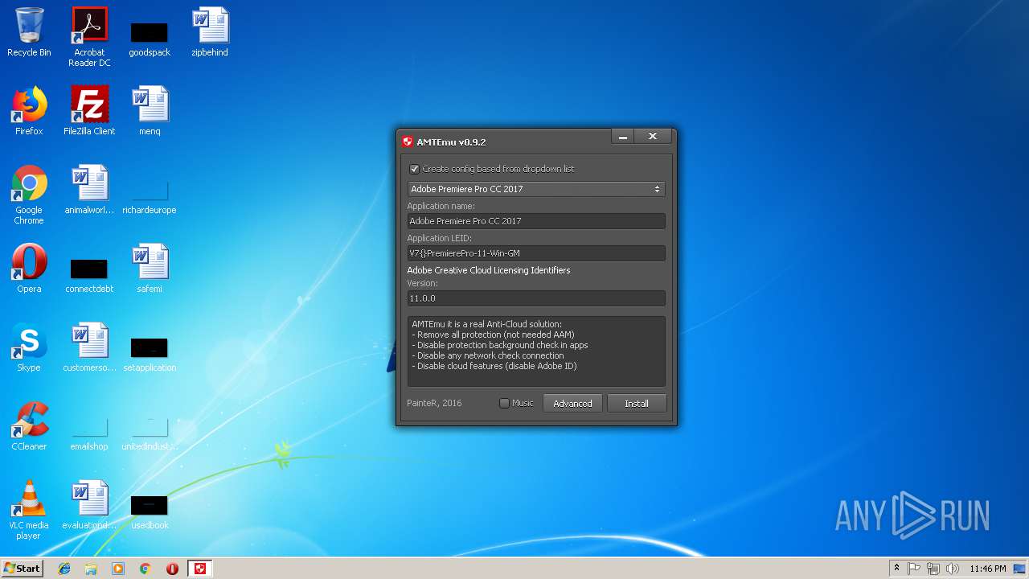Click 'Disable cloud features (disable Adobe ID)' line
The height and width of the screenshot is (579, 1029).
(494, 366)
